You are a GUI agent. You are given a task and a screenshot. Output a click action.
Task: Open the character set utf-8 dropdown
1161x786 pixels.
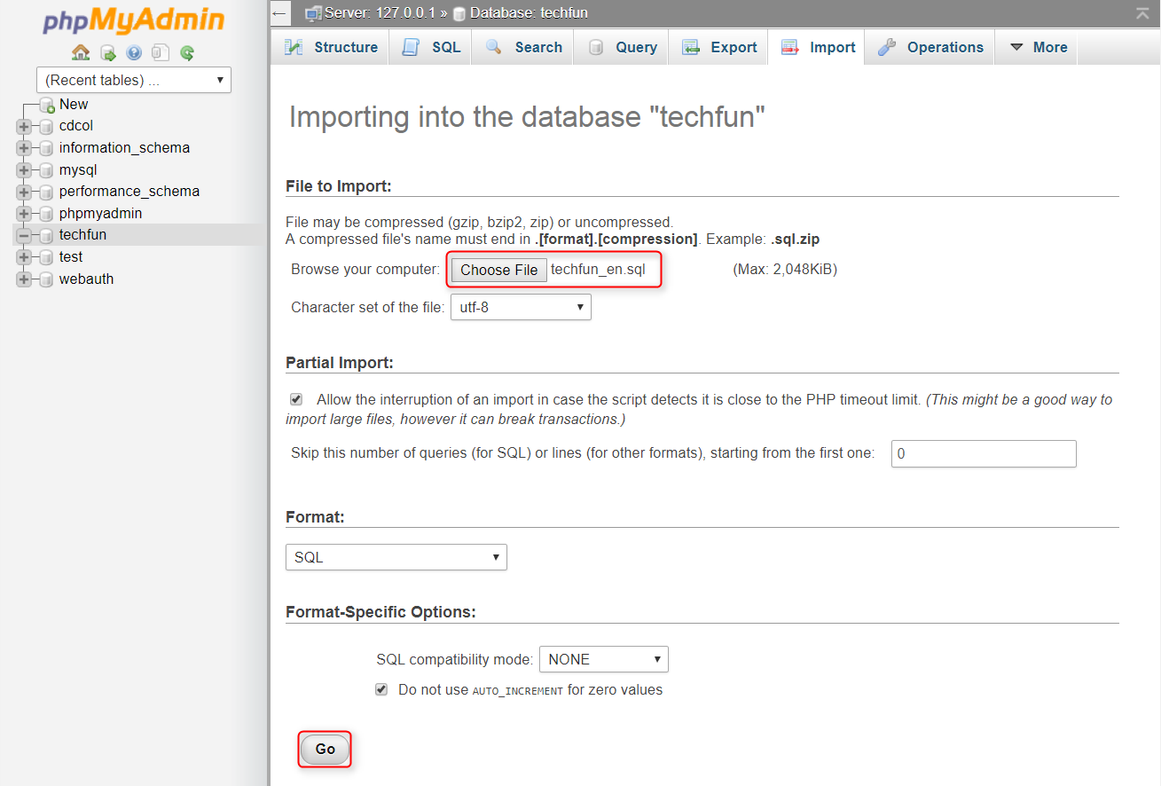(x=521, y=307)
